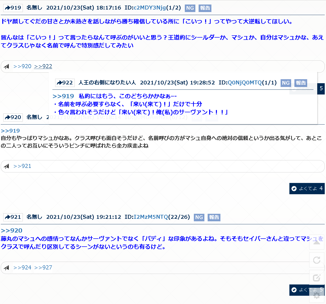326x304 pixels.
Task: Click the >>920 anchor in post 921 body
Action: 12,231
